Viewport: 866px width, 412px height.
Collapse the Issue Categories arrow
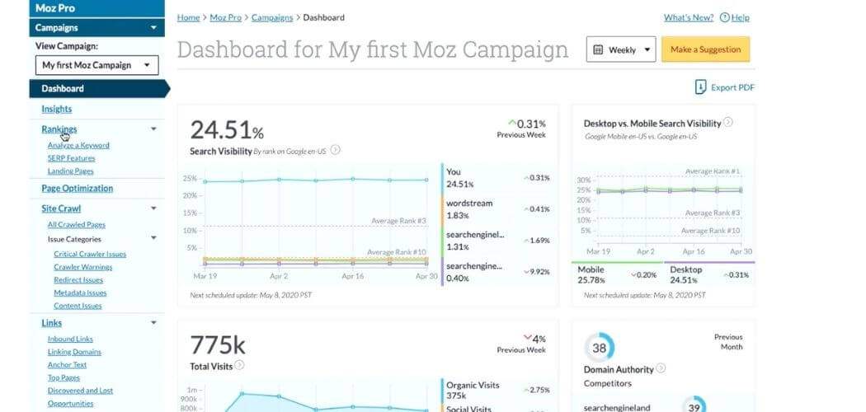coord(153,238)
